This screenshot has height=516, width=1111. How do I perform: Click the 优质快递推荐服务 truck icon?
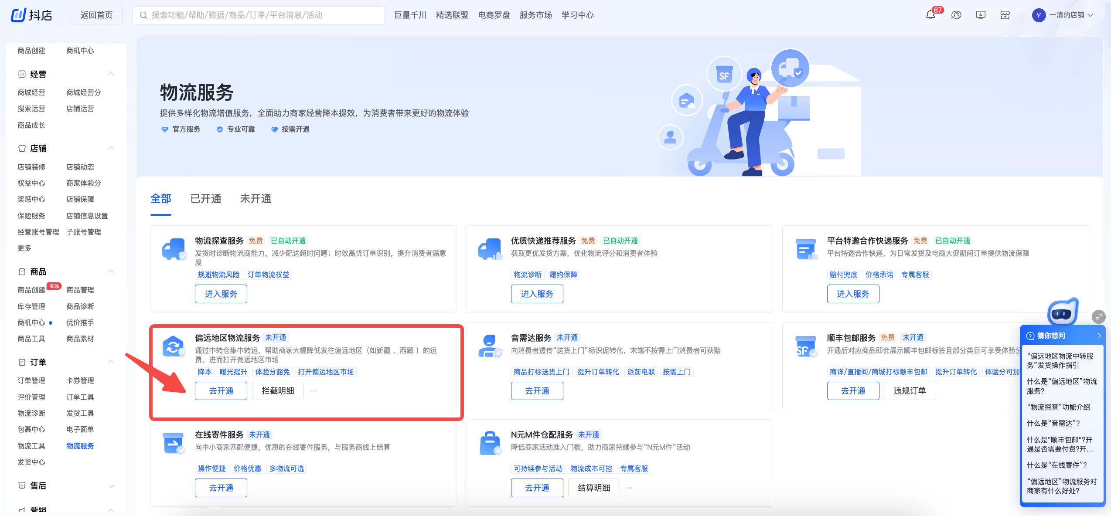pyautogui.click(x=490, y=249)
